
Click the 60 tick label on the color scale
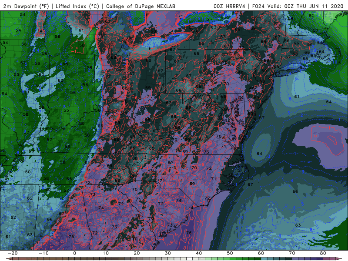tap(261, 253)
